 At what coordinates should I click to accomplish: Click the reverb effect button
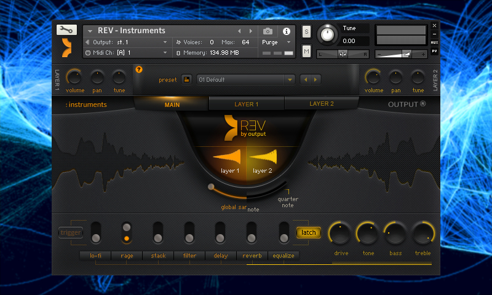pyautogui.click(x=252, y=256)
